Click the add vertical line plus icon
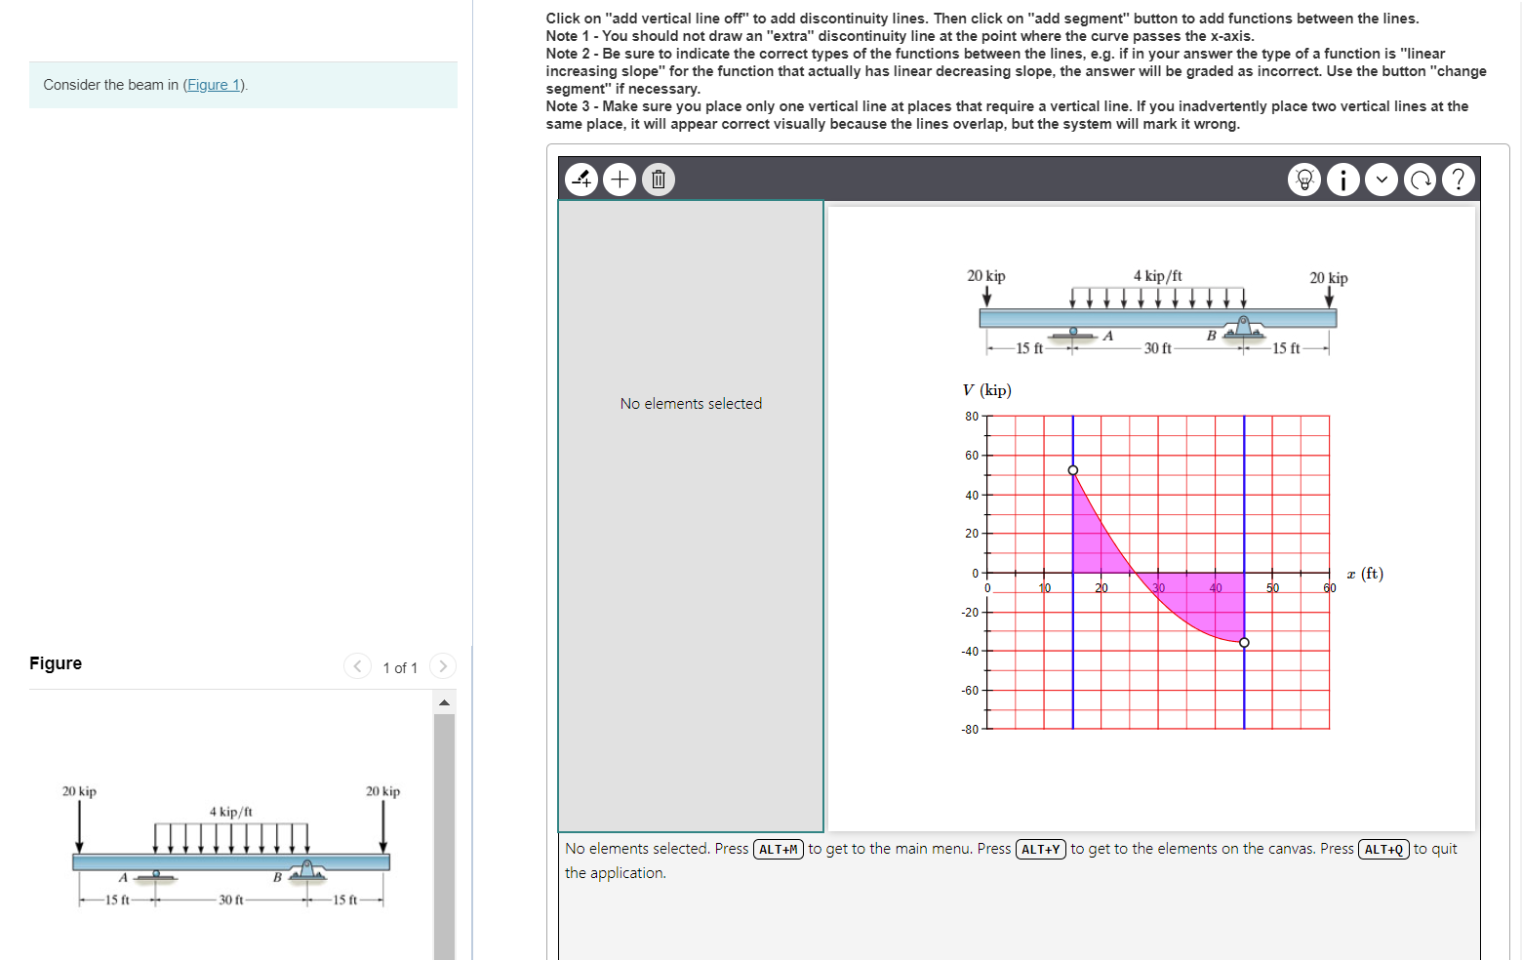The width and height of the screenshot is (1522, 960). coord(620,179)
